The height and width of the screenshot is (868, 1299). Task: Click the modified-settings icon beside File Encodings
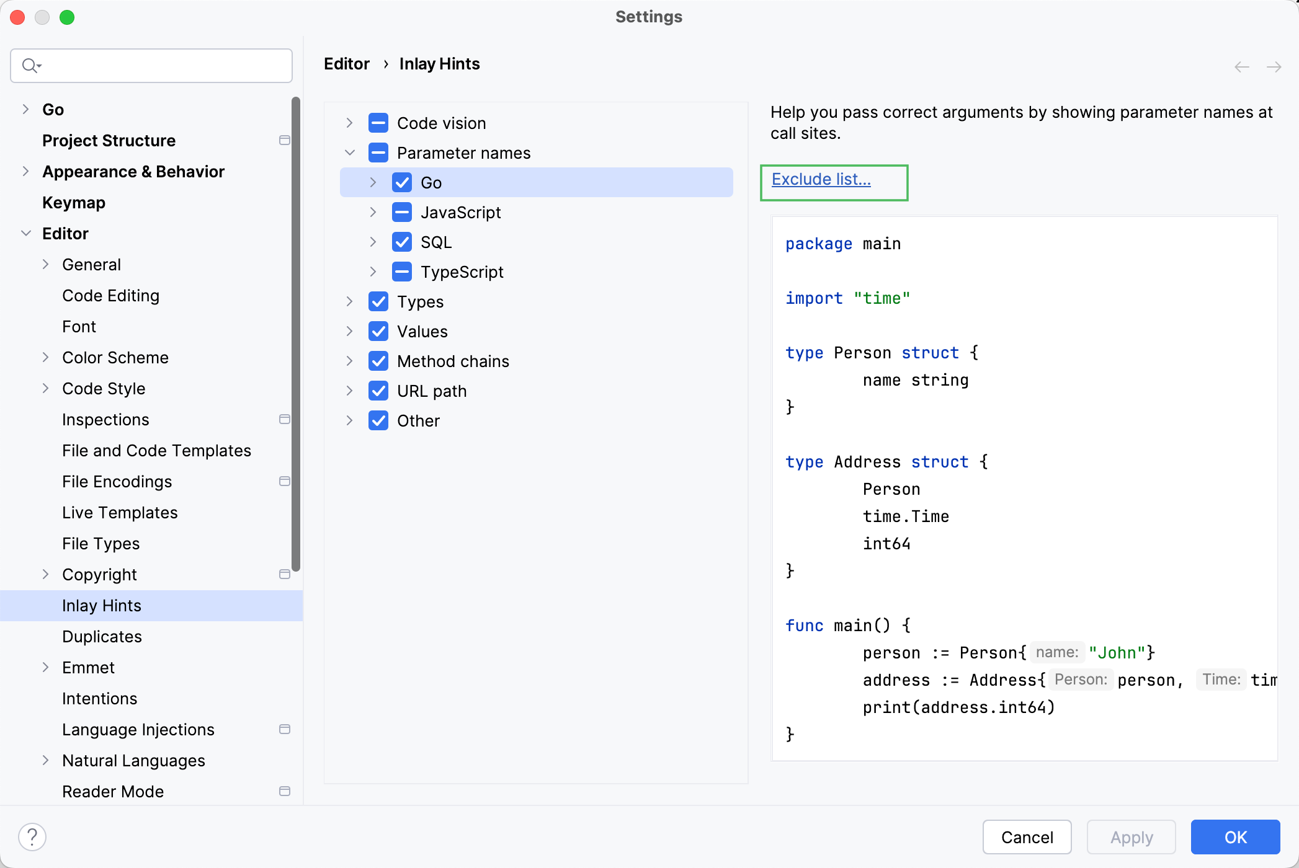coord(285,481)
